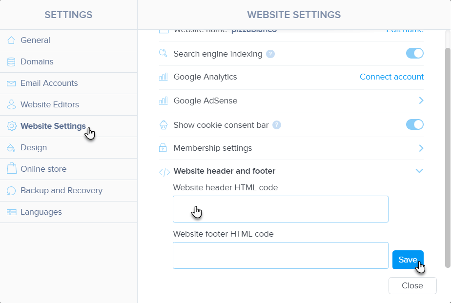Click the Email Accounts envelope icon
The height and width of the screenshot is (303, 451).
point(11,83)
